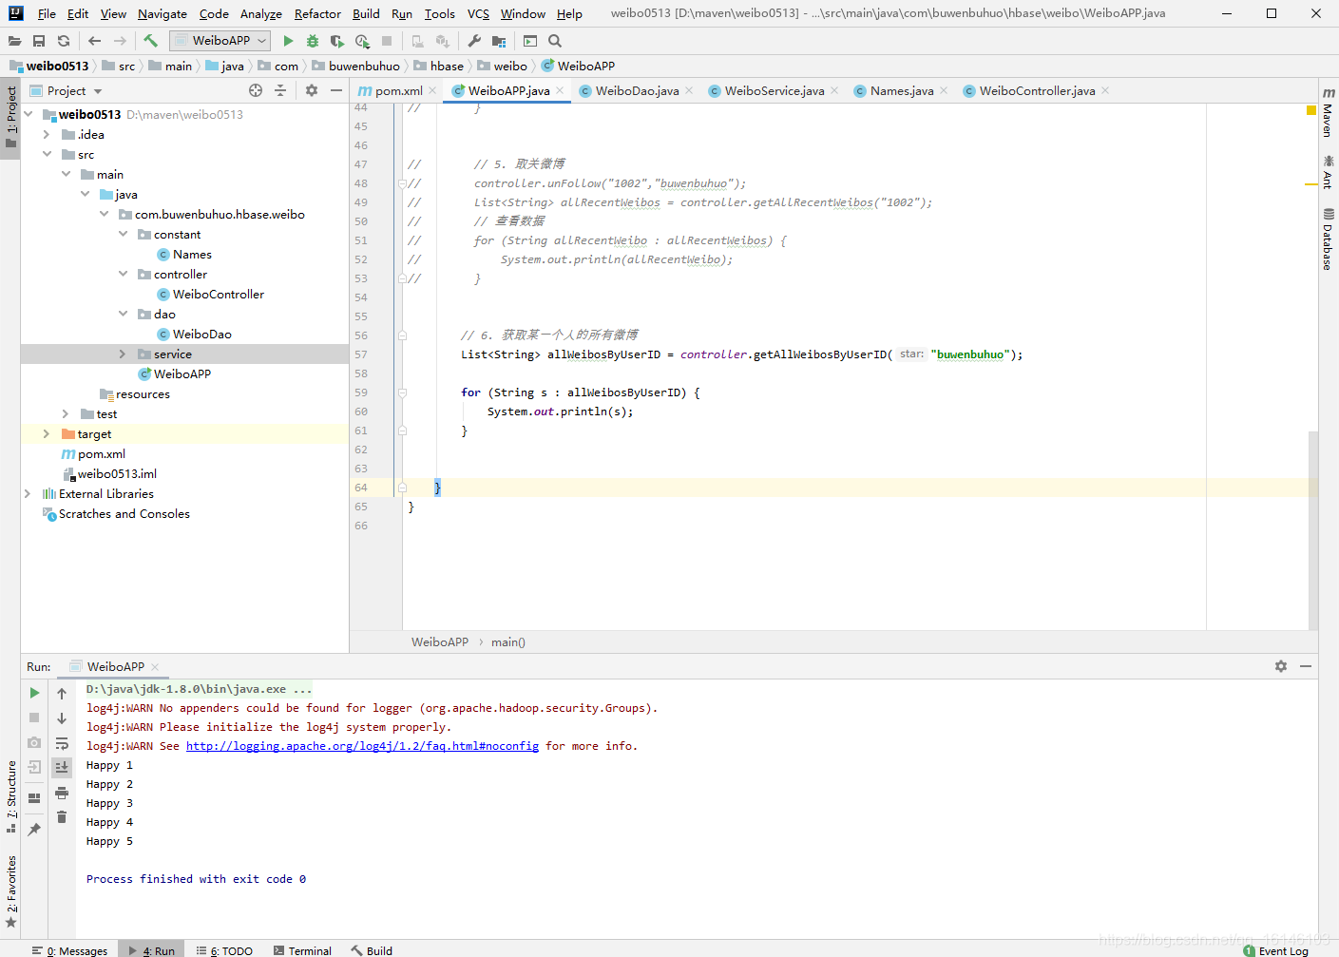
Task: Expand the target folder
Action: coord(47,433)
